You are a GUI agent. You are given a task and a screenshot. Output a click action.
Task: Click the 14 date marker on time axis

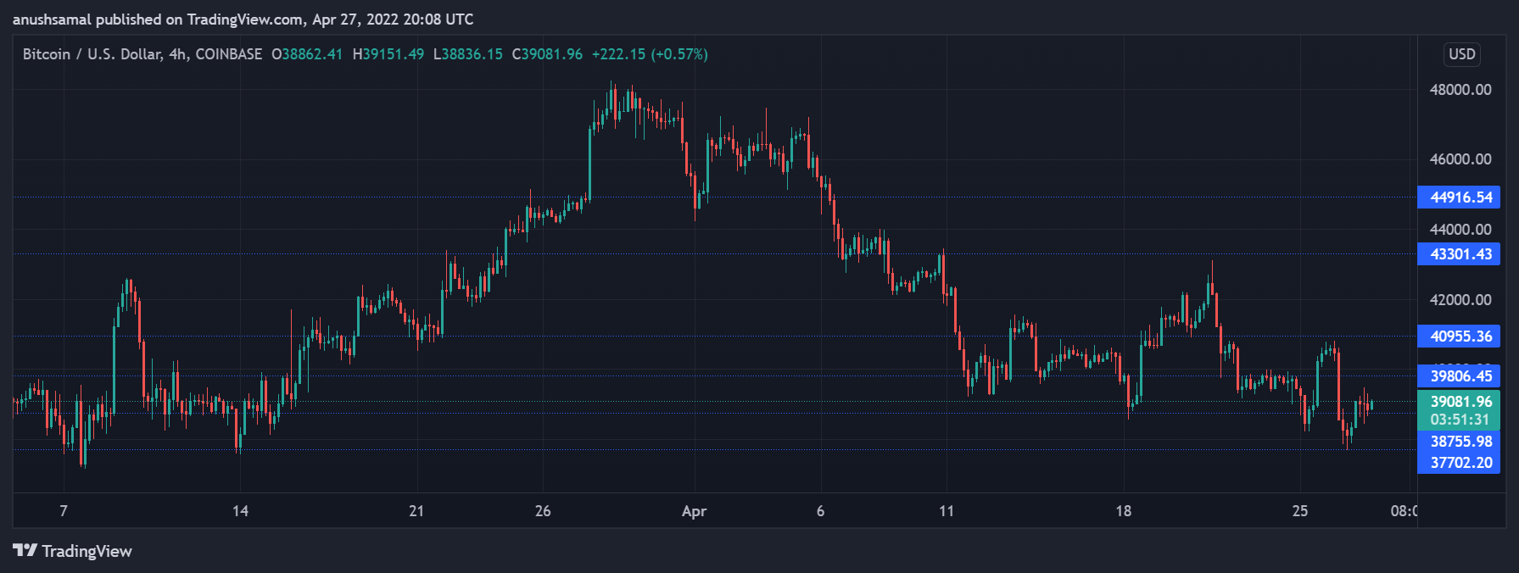pyautogui.click(x=241, y=511)
